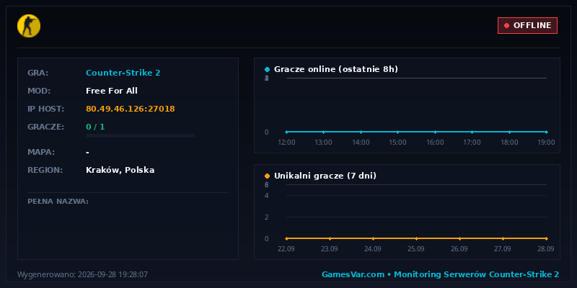
Task: Click the 17:00 data point on online chart
Action: tap(472, 132)
